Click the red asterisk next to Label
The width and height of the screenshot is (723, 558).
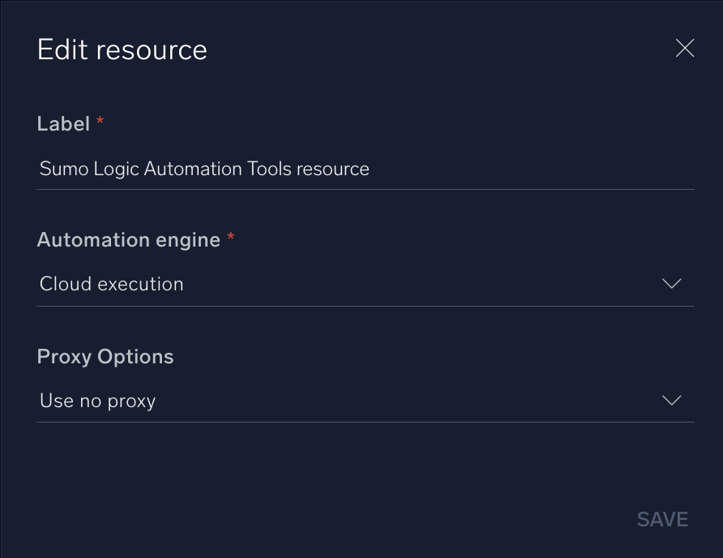tap(100, 120)
